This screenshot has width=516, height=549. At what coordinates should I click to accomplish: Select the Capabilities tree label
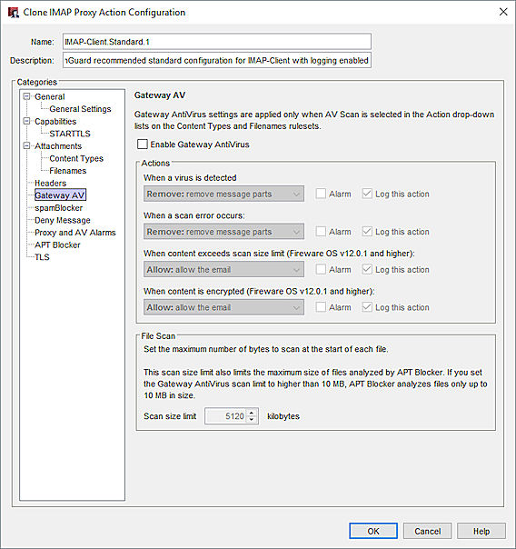[x=55, y=122]
